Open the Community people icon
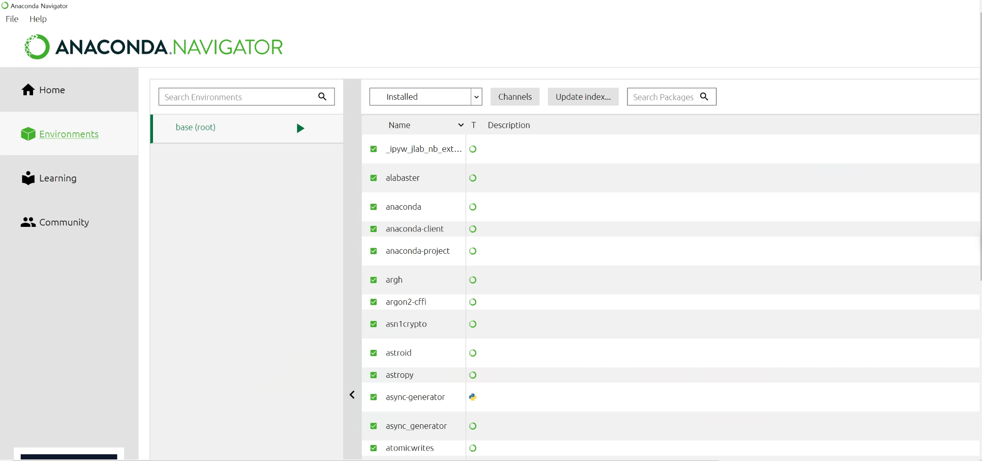 (28, 222)
